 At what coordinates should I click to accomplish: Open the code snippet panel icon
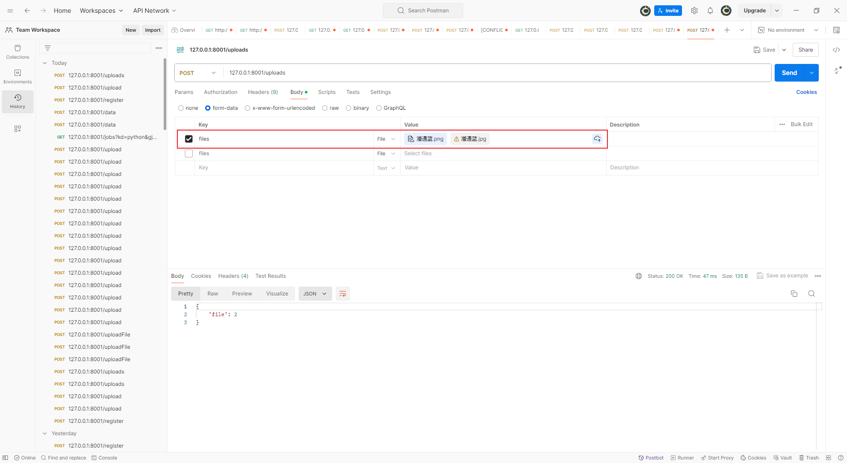coord(836,50)
